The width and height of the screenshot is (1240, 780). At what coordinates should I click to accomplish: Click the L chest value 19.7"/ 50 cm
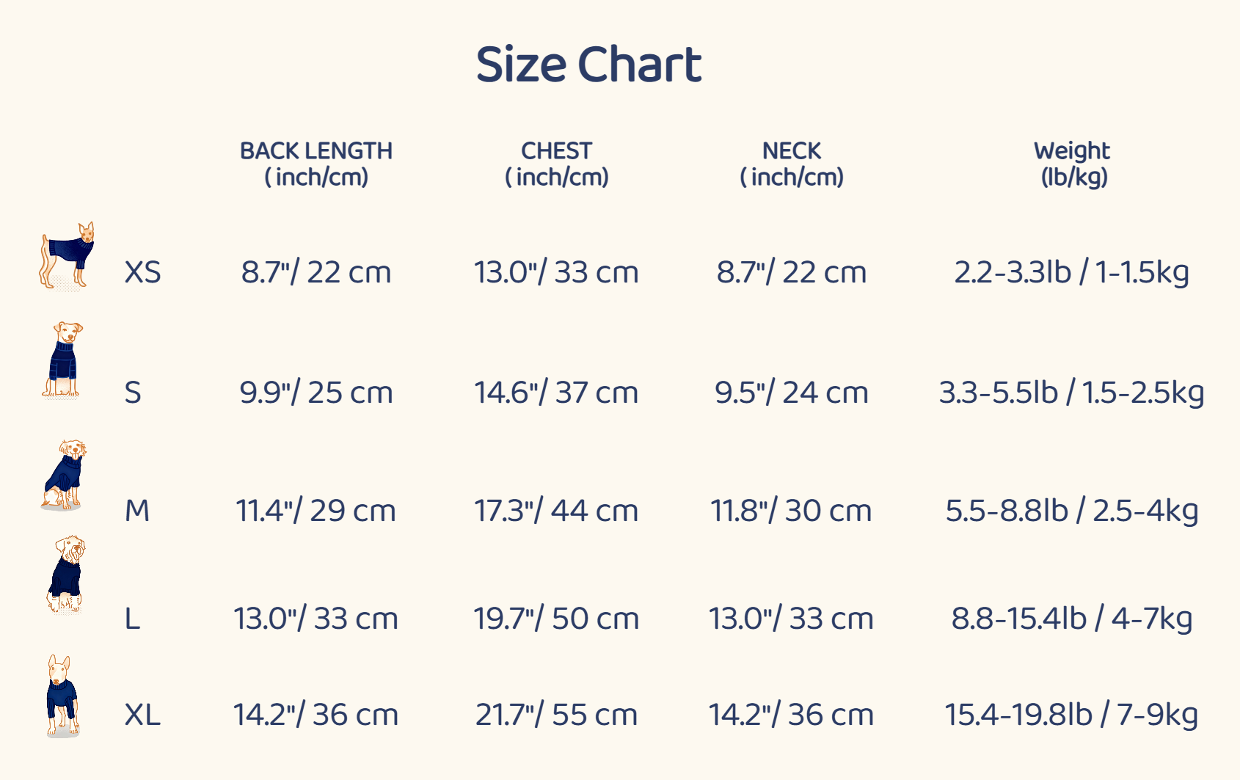(x=556, y=619)
